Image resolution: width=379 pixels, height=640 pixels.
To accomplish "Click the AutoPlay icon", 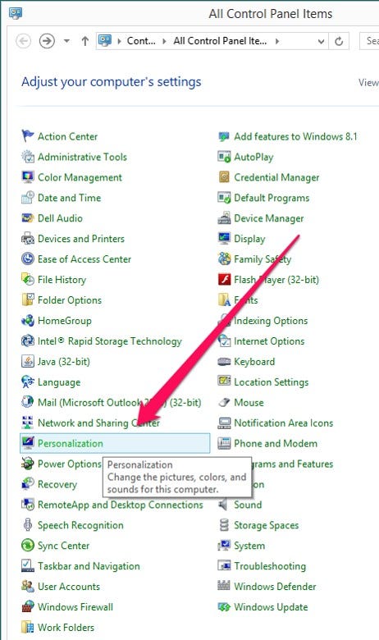I will point(224,157).
